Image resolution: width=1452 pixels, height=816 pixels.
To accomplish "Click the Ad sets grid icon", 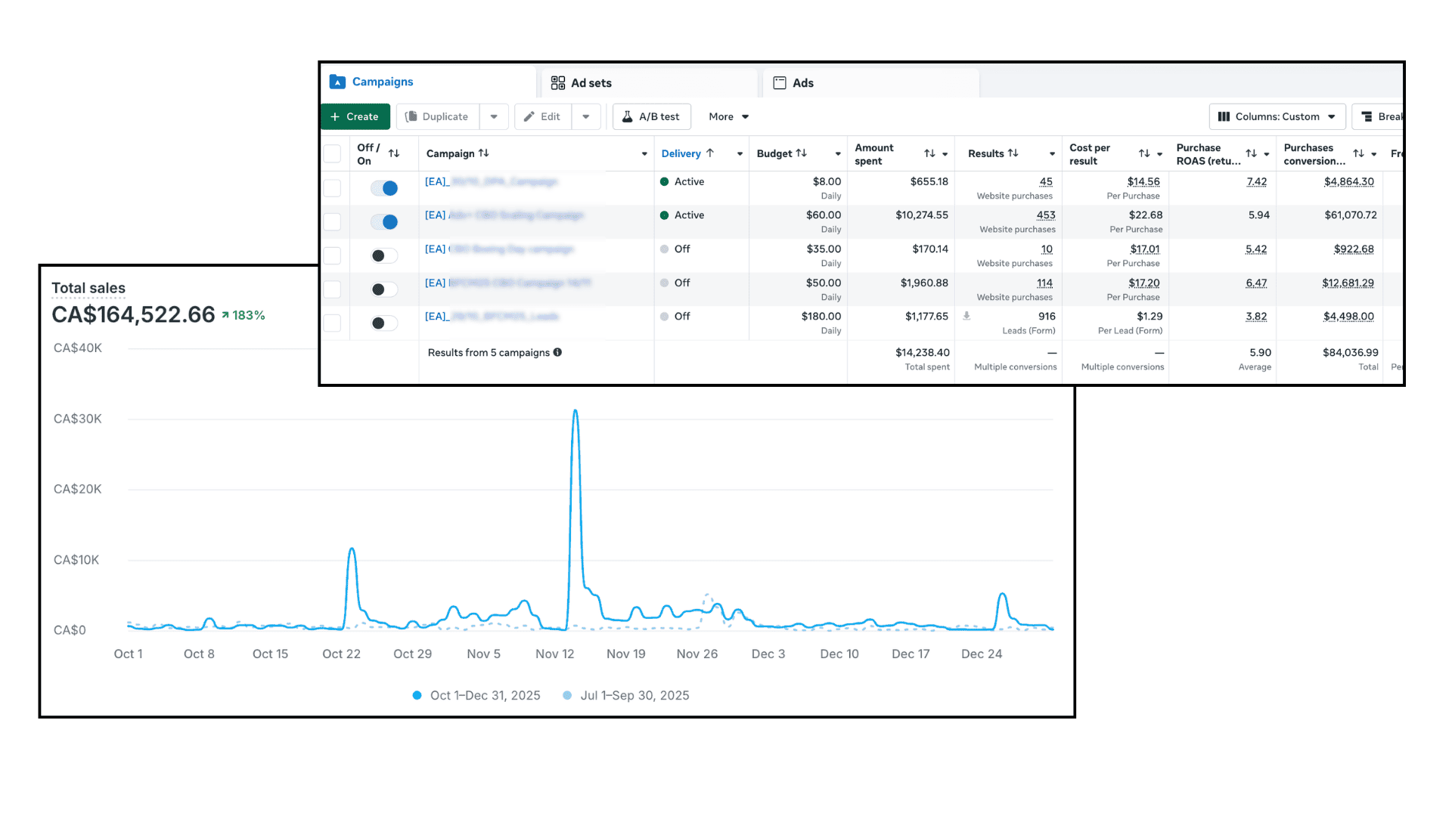I will (558, 83).
